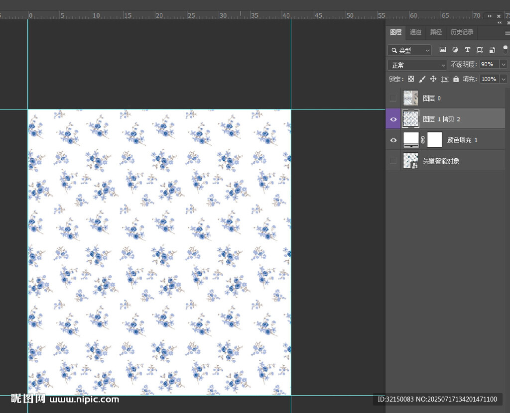
Task: Filter layers by shape type
Action: coord(480,50)
